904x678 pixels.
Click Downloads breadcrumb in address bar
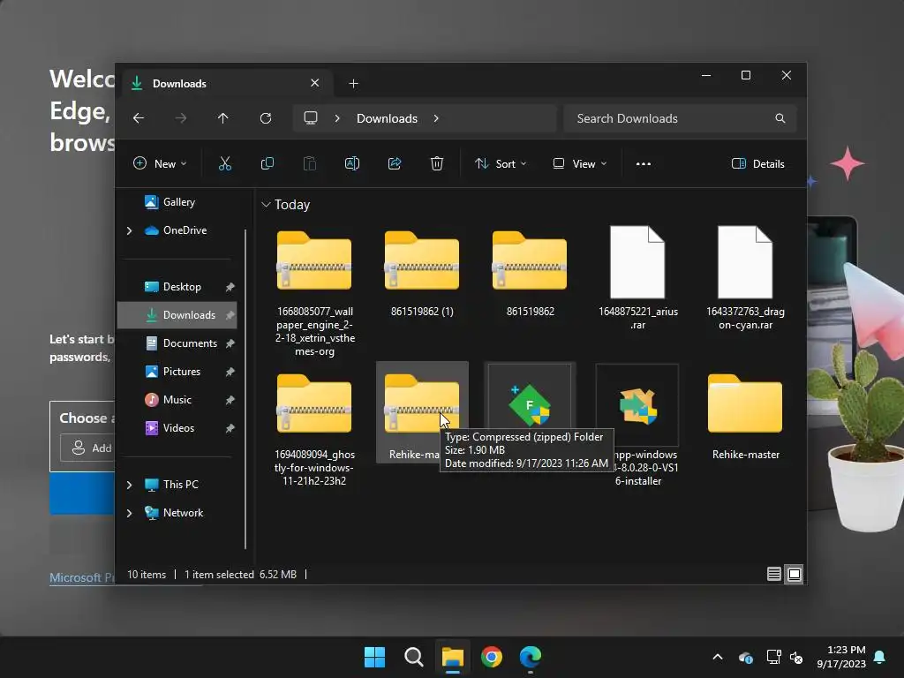(x=387, y=118)
